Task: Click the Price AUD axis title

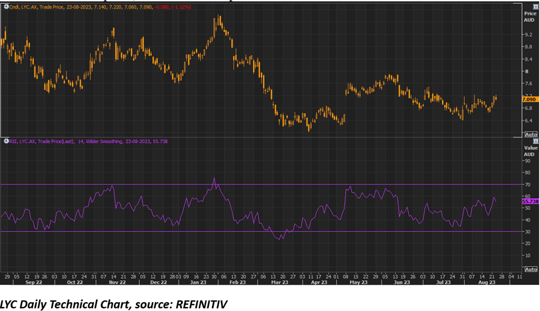Action: tap(529, 17)
